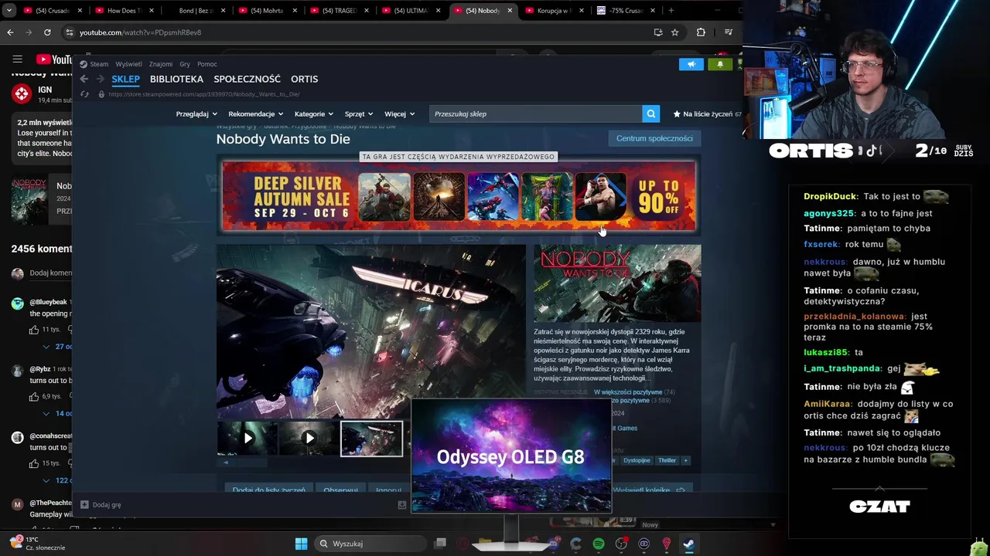Click the Steam search magnifier button
This screenshot has width=990, height=556.
[651, 114]
